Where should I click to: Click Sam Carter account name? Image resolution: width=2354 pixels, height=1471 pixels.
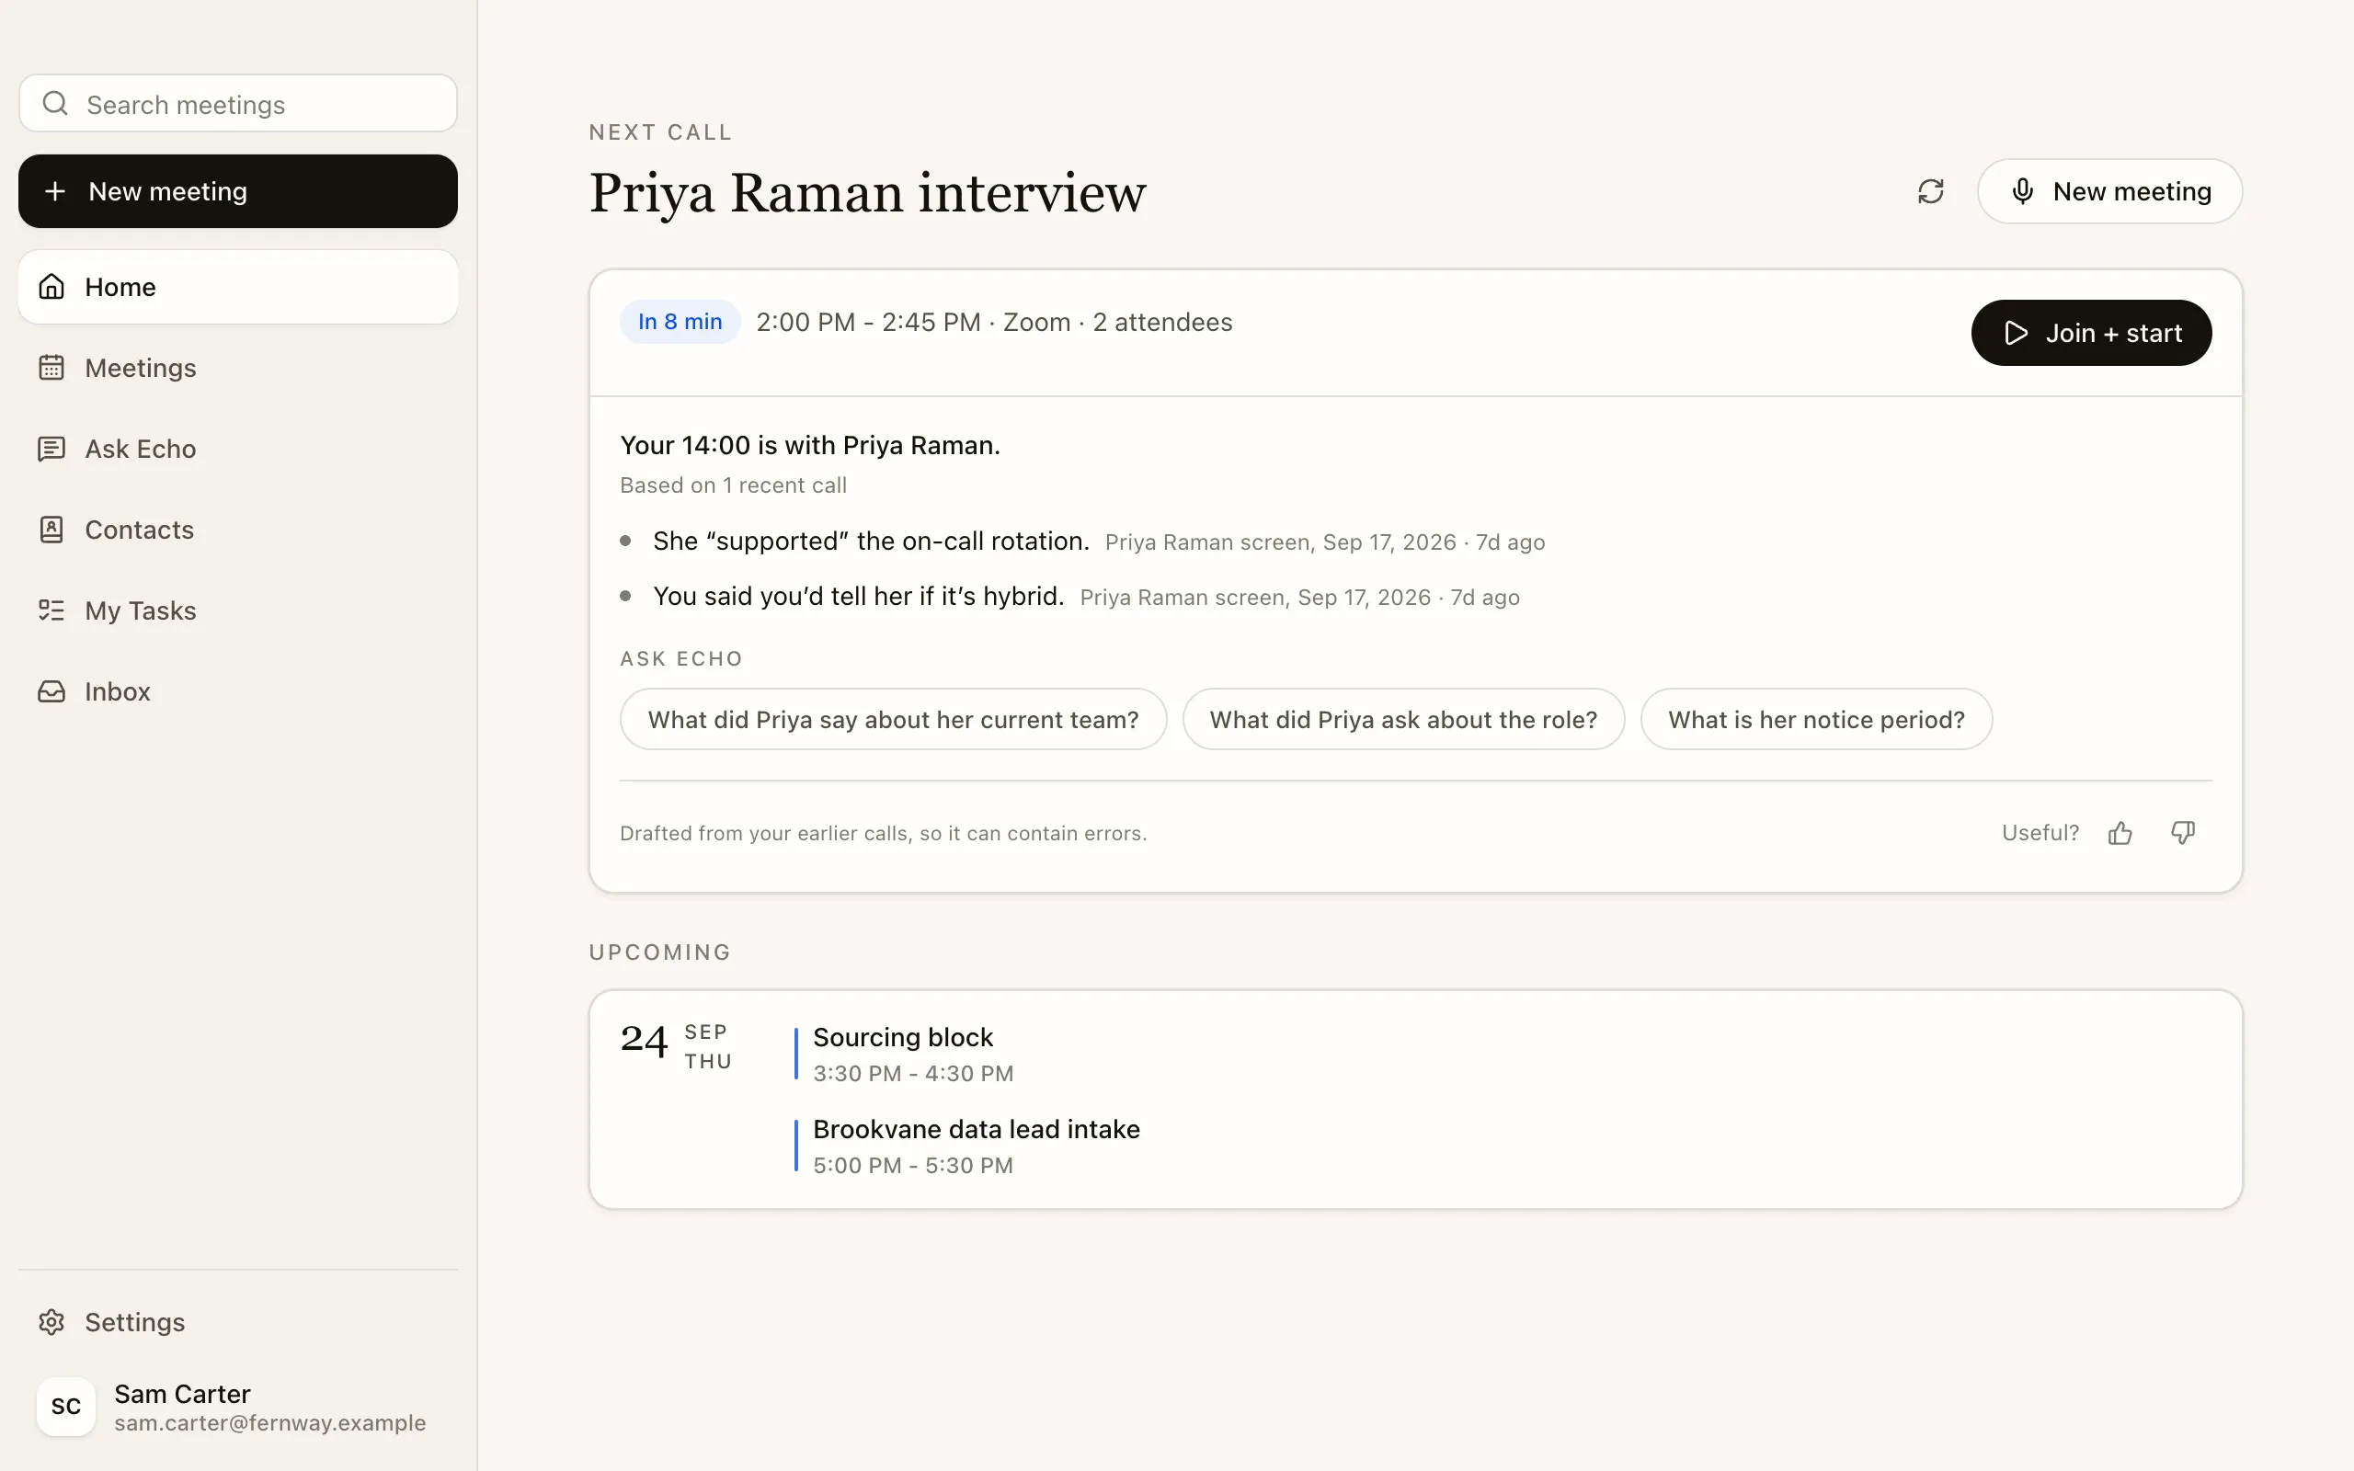click(x=183, y=1393)
